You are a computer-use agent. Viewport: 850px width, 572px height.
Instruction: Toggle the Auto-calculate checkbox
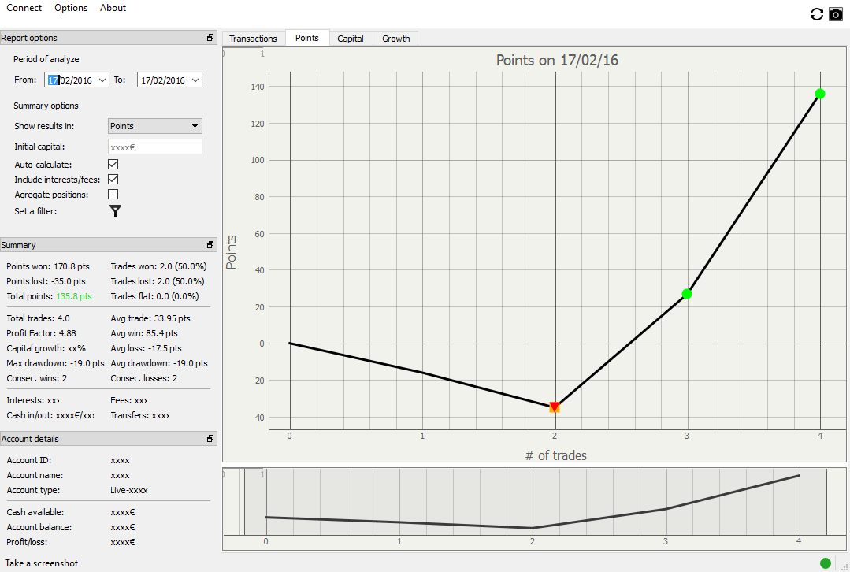point(113,165)
